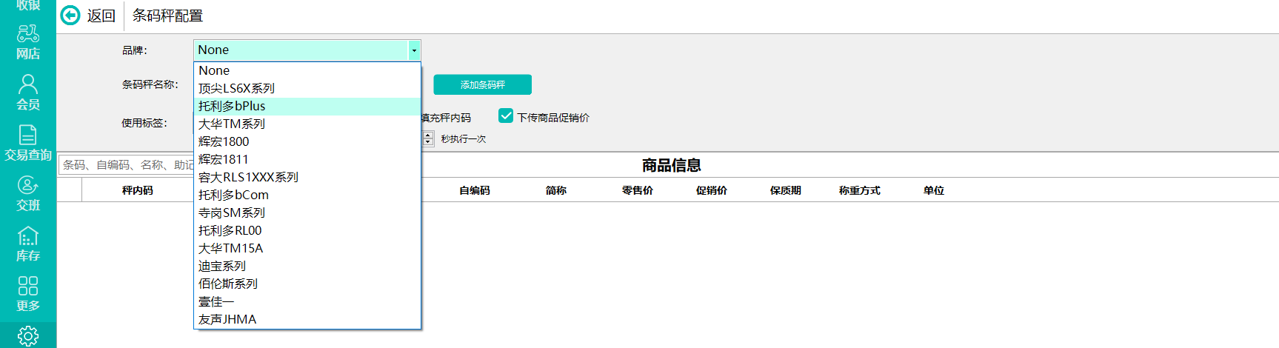Select 大华TM15A brand option
The image size is (1279, 348).
[x=307, y=248]
